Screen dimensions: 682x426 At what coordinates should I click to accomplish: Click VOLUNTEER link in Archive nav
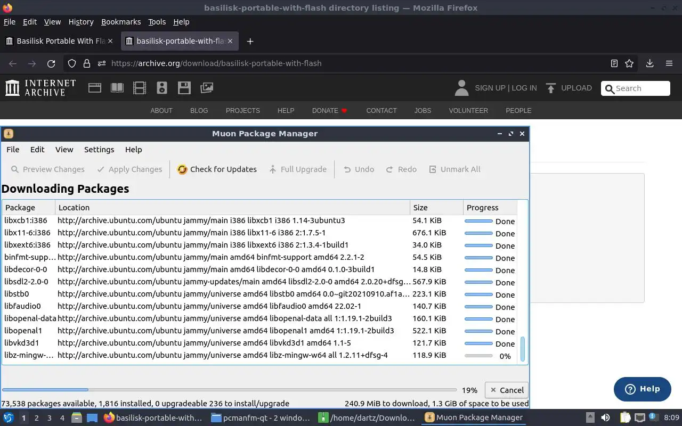[x=468, y=111]
